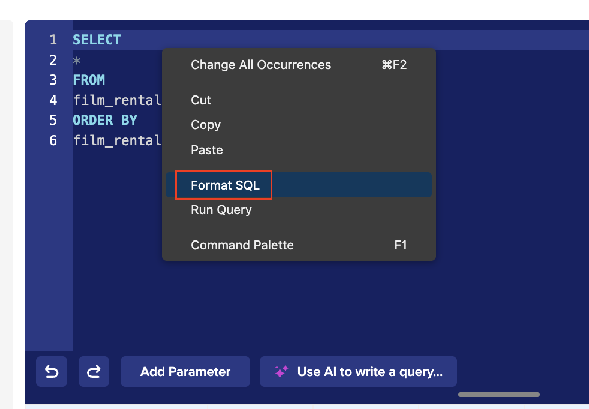This screenshot has height=409, width=589.
Task: Open Command Palette from the context menu
Action: [242, 245]
